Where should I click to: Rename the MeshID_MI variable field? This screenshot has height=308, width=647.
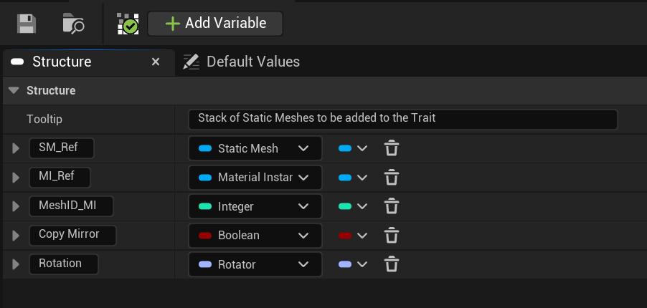[x=71, y=206]
